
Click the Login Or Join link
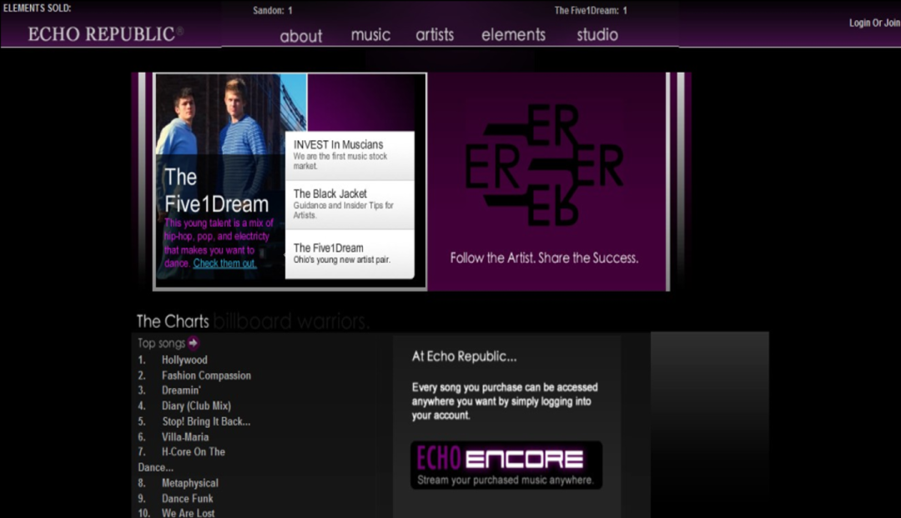click(x=874, y=23)
